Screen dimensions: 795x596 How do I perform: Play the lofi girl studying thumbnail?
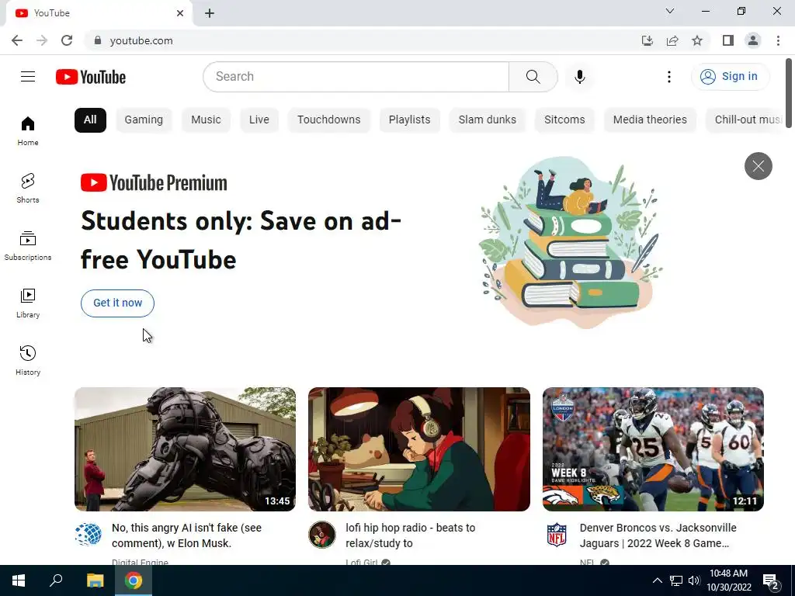click(419, 449)
